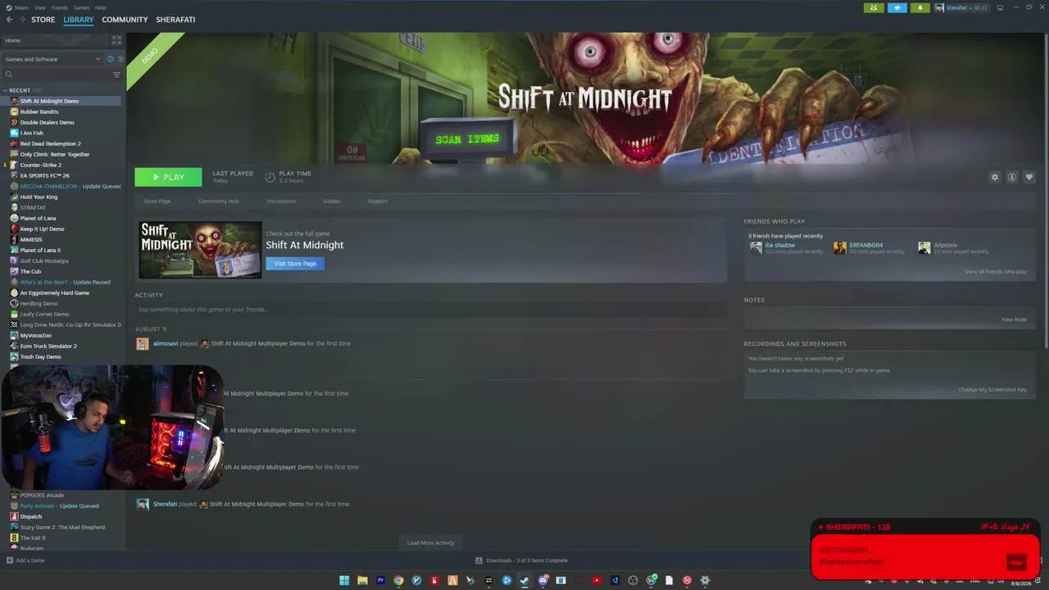The height and width of the screenshot is (590, 1049).
Task: Open the Guides link
Action: click(x=332, y=201)
